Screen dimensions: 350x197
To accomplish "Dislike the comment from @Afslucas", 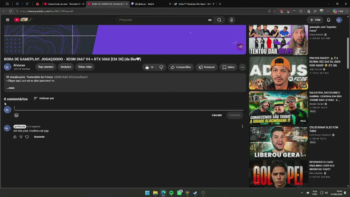I will [21, 137].
